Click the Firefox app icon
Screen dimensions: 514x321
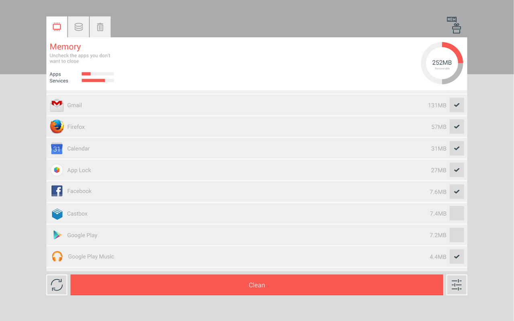coord(57,127)
